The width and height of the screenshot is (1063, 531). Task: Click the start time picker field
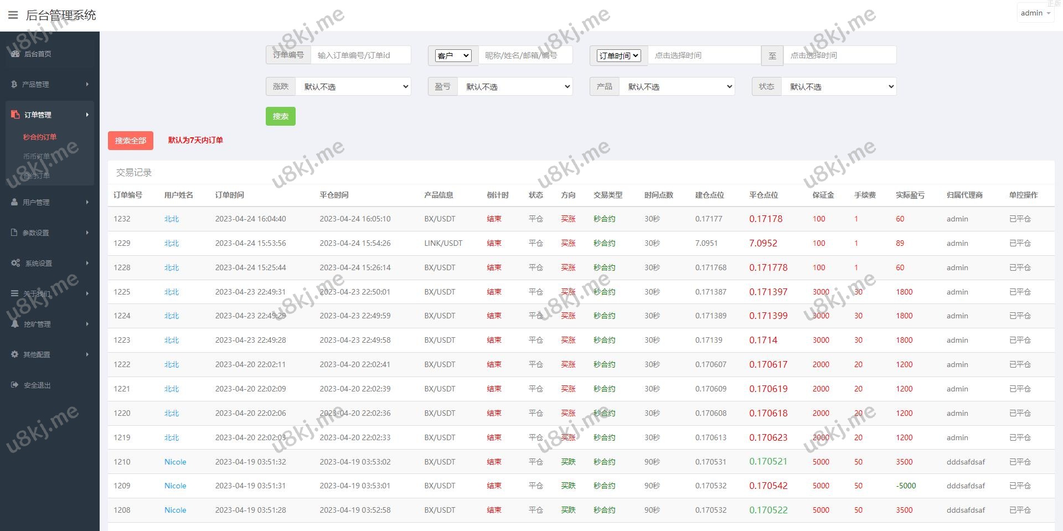[x=703, y=55]
